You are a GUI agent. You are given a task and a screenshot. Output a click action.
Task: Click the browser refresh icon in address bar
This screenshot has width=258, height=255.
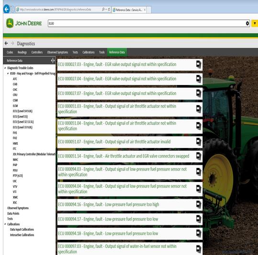[109, 10]
